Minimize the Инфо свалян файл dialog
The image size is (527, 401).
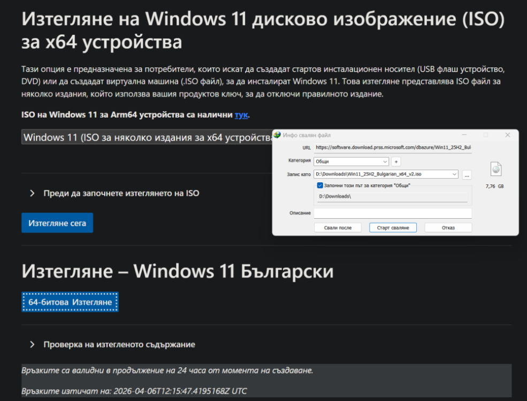tap(464, 135)
